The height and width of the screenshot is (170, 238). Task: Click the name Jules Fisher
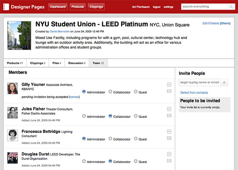pos(33,109)
